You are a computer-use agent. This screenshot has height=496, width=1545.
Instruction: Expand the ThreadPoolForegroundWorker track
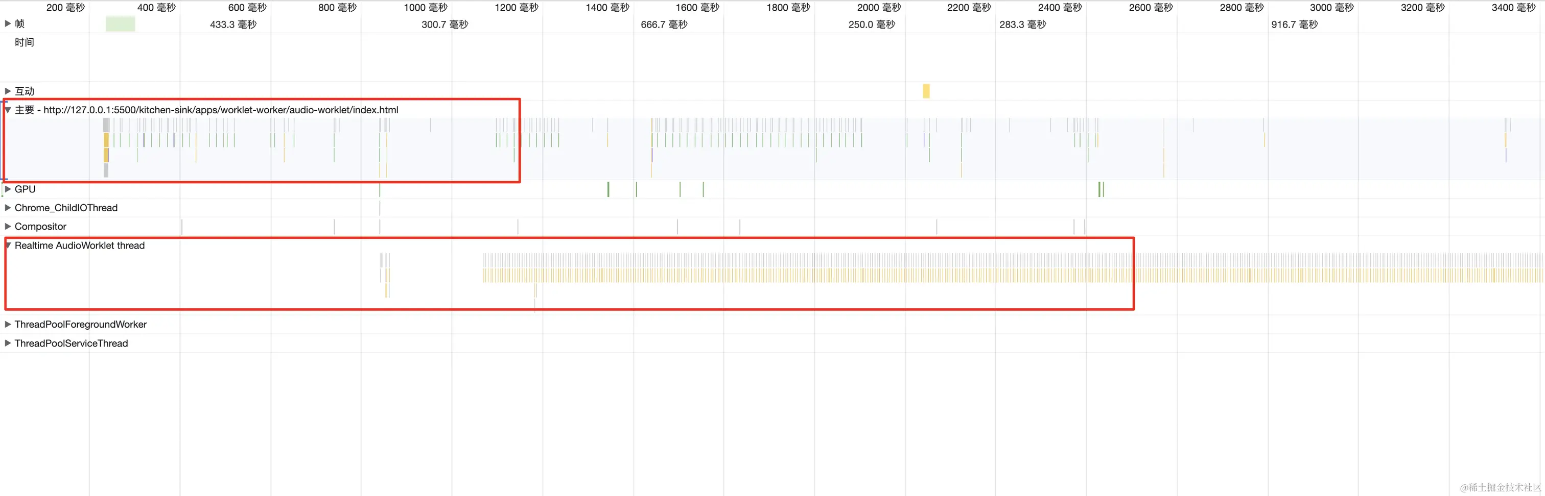coord(8,324)
